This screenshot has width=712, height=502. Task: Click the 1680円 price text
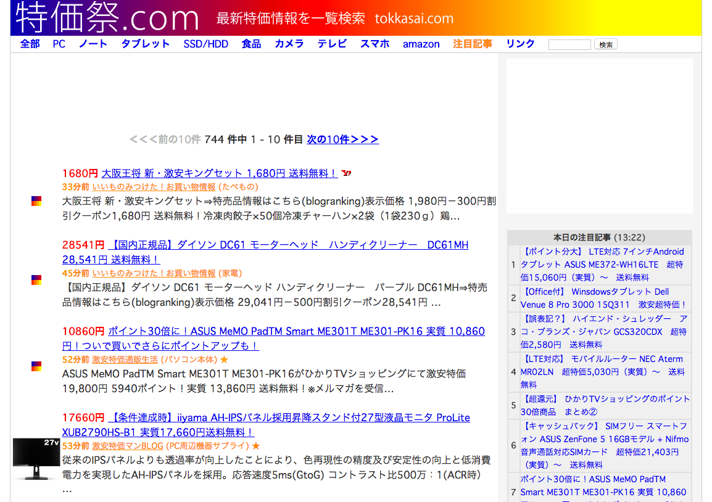click(x=80, y=173)
